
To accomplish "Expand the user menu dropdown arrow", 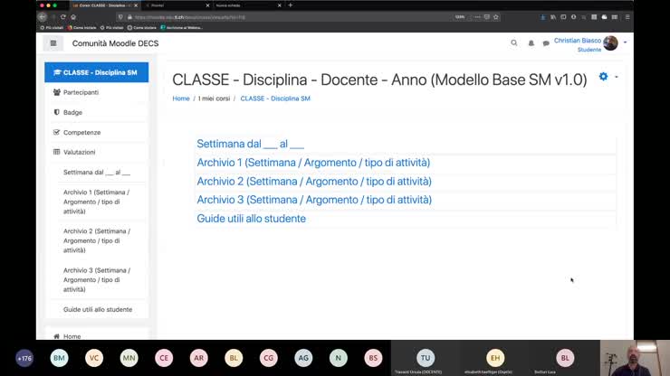I will [625, 43].
